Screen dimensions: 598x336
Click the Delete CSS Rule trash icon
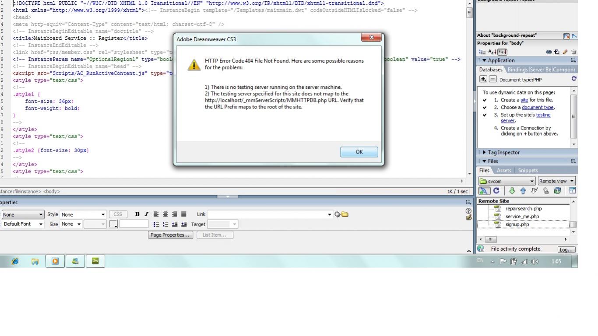point(573,52)
